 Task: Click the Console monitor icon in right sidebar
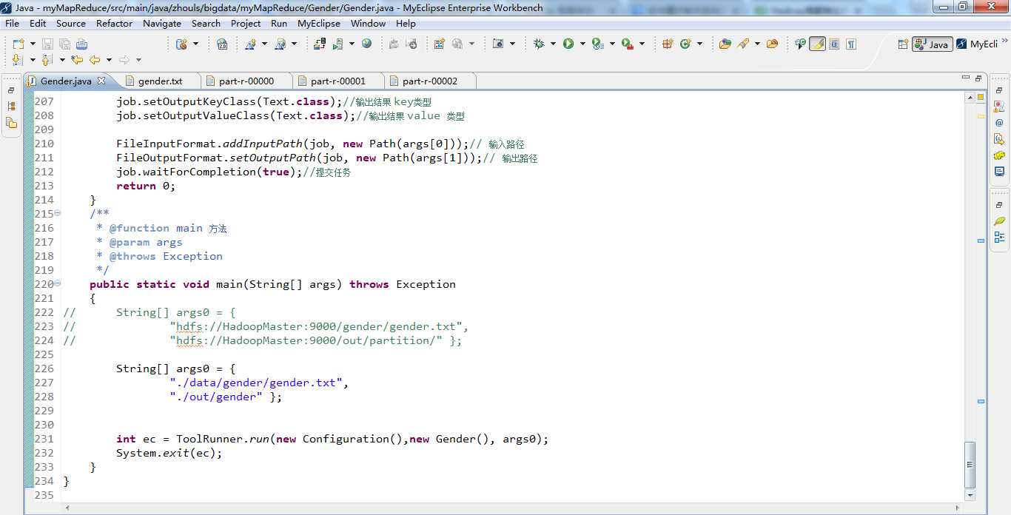point(999,172)
